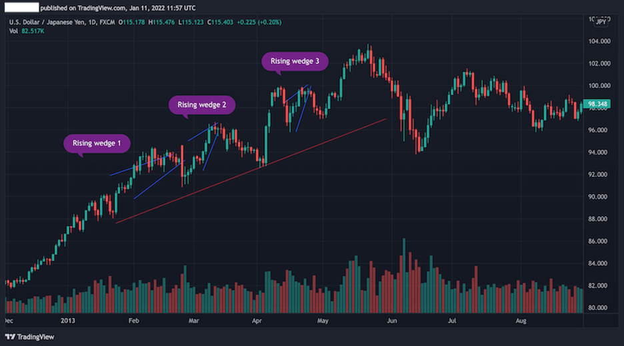Click the JPY currency badge on price axis
This screenshot has width=624, height=346.
(x=601, y=22)
